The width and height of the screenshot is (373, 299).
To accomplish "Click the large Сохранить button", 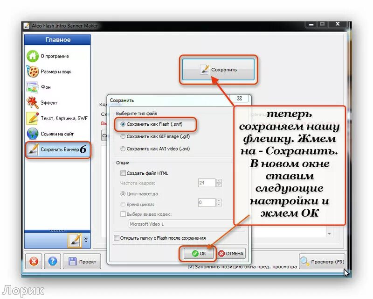I will click(x=218, y=70).
